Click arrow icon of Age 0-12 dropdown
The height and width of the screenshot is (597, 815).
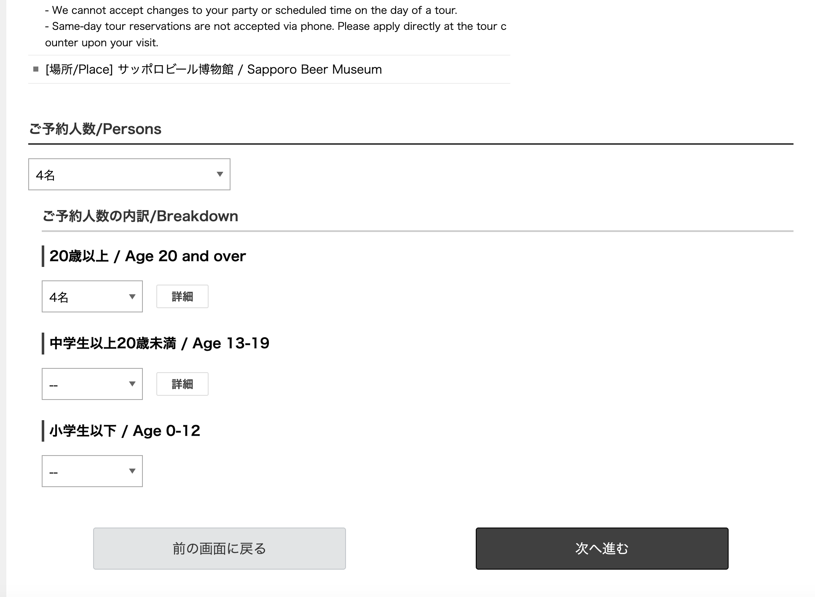pos(132,471)
